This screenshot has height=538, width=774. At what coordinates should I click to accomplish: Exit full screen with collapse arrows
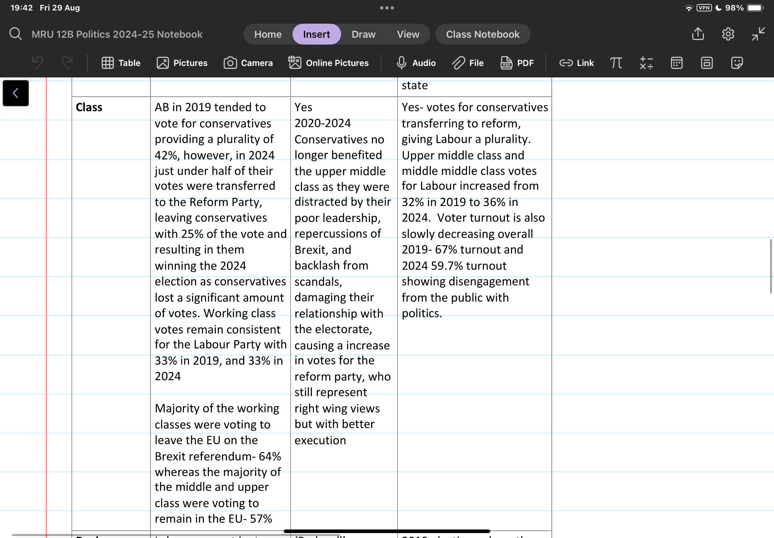758,34
